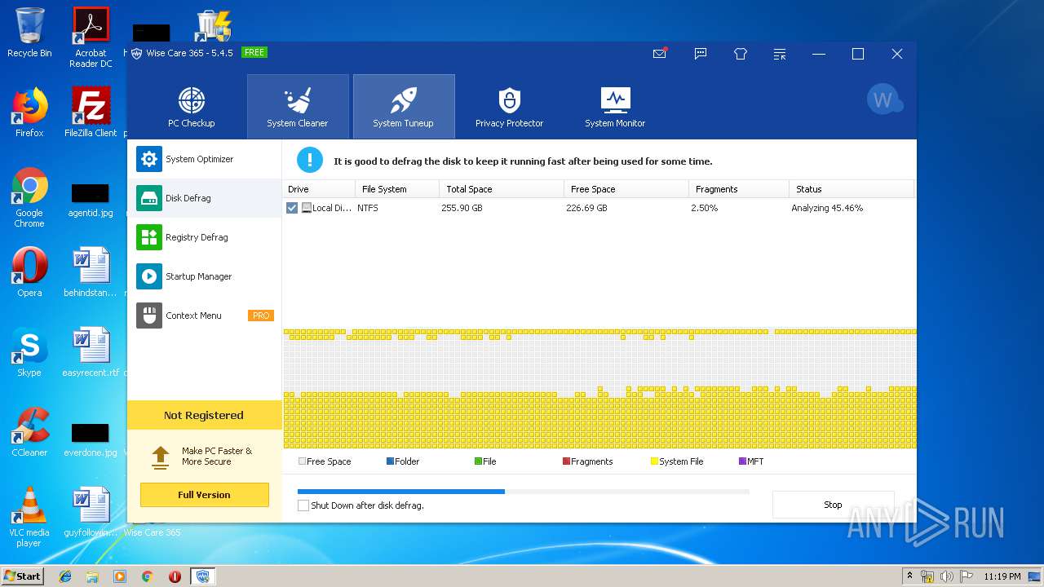Open System Optimizer in sidebar
The image size is (1044, 587).
click(205, 159)
